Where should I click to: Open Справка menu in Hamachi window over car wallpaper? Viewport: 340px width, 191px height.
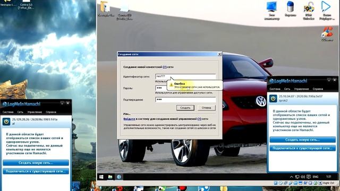point(318,89)
